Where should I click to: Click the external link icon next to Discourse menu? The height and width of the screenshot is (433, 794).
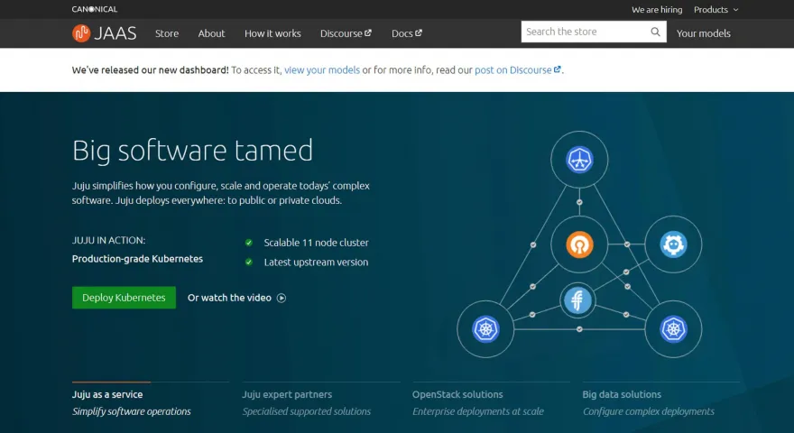pyautogui.click(x=368, y=32)
